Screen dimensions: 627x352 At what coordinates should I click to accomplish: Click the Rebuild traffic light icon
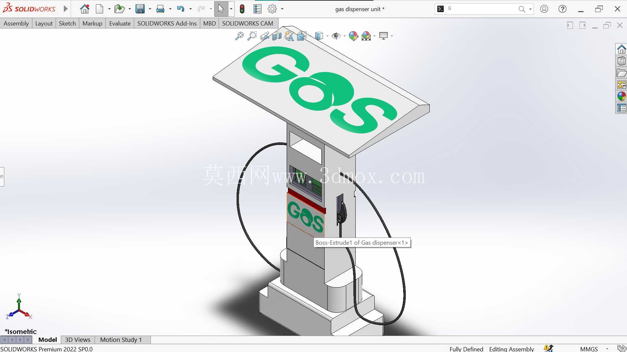pos(242,9)
